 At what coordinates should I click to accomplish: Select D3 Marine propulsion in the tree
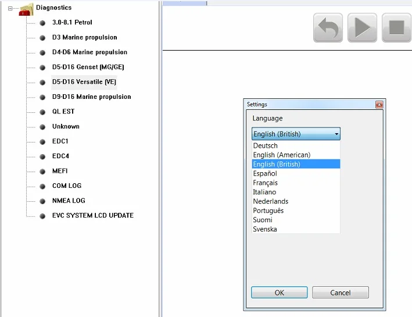click(85, 37)
